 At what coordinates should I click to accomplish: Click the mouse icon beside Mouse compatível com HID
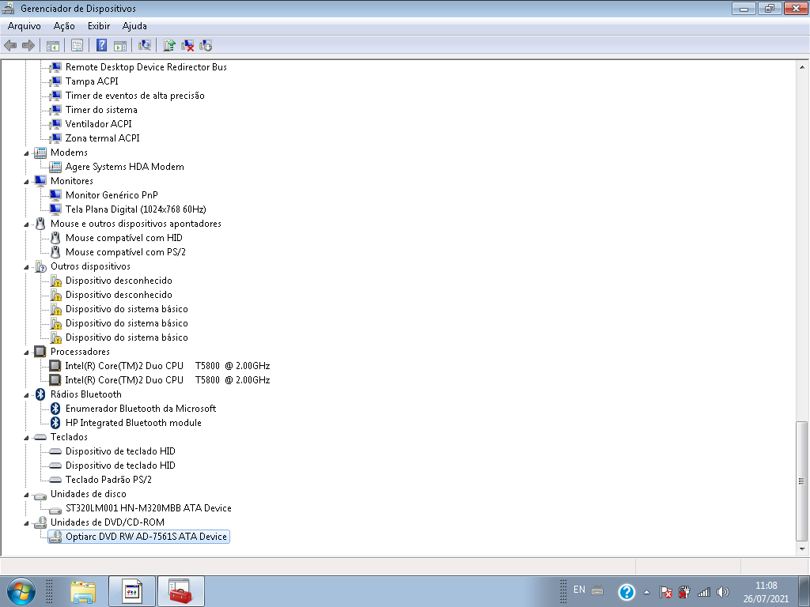tap(55, 238)
